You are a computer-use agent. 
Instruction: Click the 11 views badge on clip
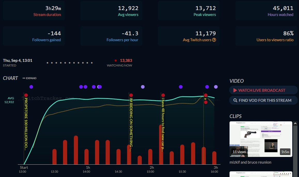(x=239, y=152)
